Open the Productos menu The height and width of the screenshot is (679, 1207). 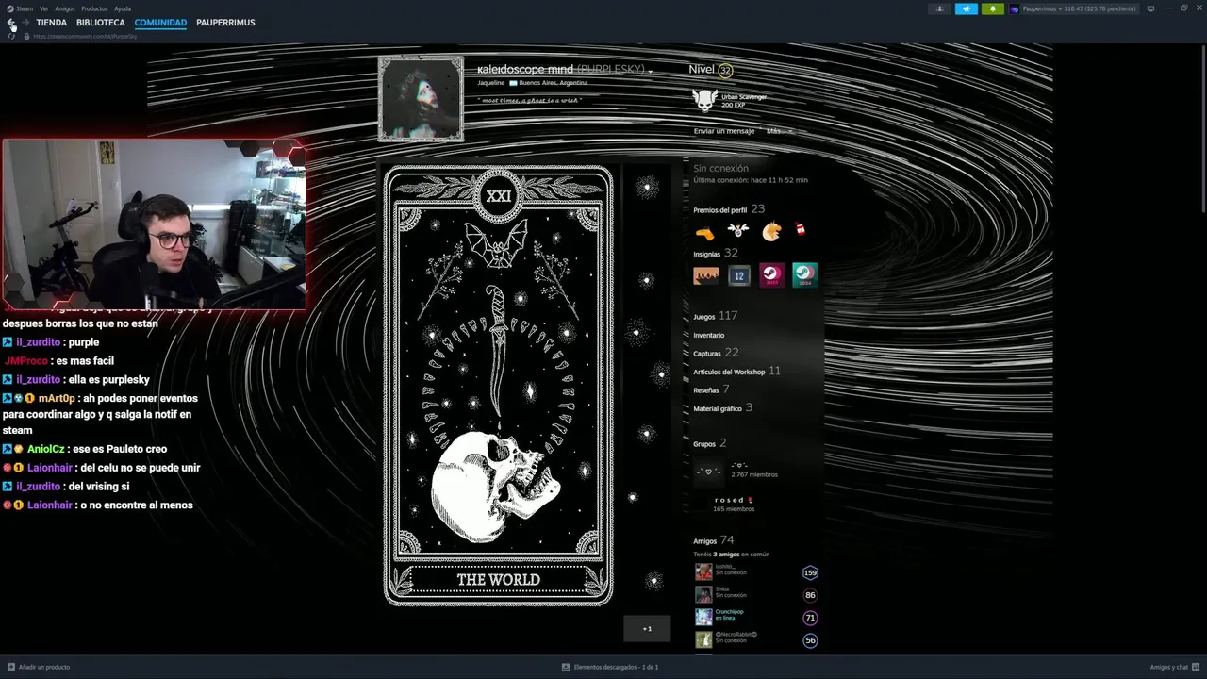[x=94, y=8]
